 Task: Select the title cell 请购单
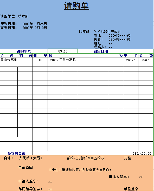tap(76, 6)
